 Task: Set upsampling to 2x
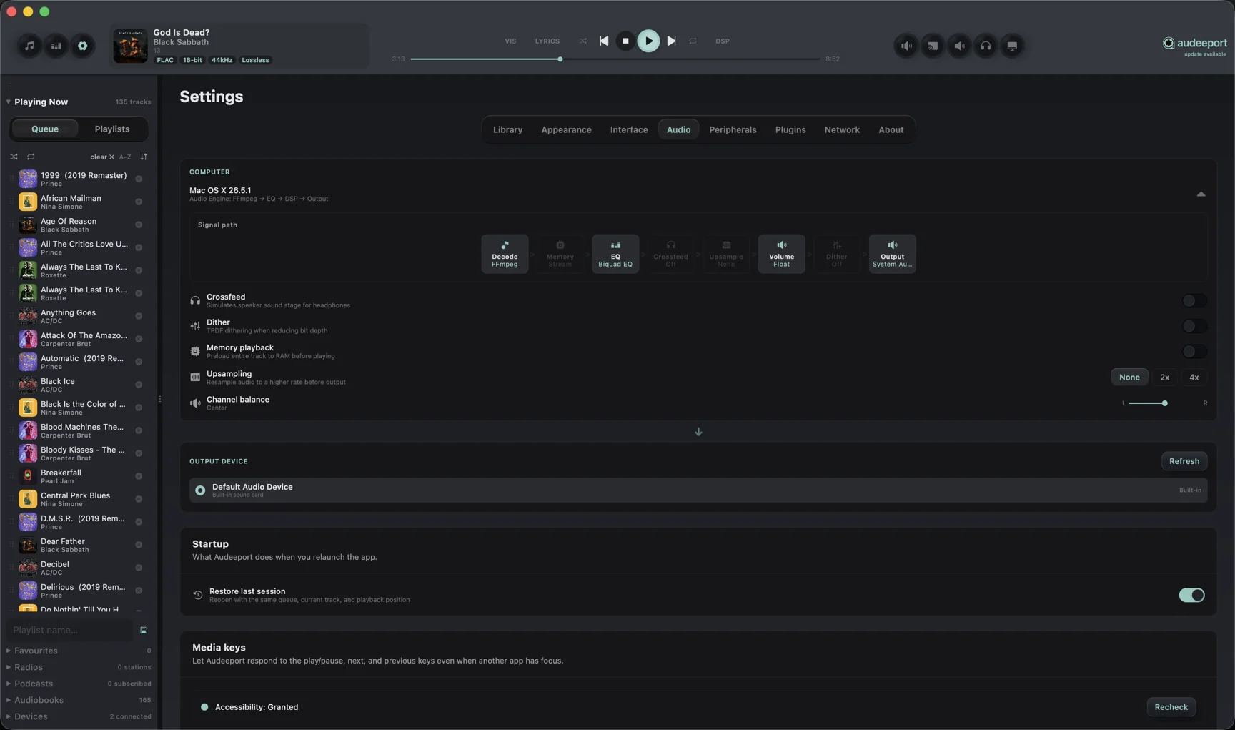point(1164,378)
